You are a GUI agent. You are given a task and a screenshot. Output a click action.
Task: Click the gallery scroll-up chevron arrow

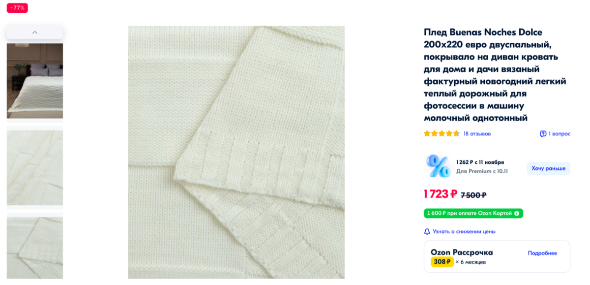pyautogui.click(x=34, y=32)
